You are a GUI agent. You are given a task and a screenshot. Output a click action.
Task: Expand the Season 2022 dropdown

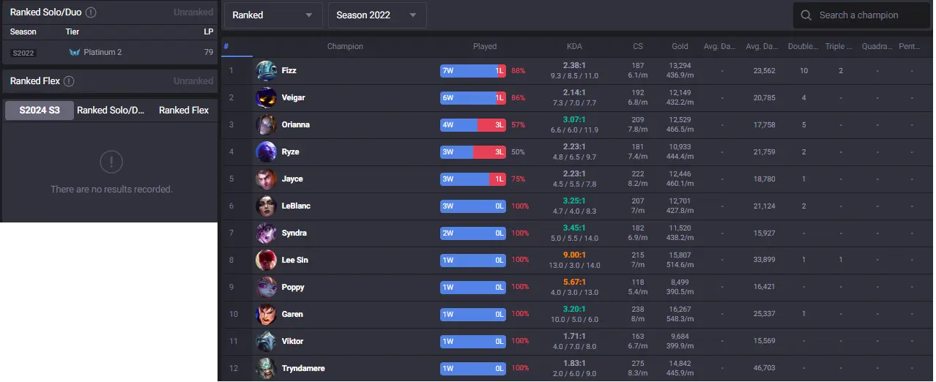376,15
